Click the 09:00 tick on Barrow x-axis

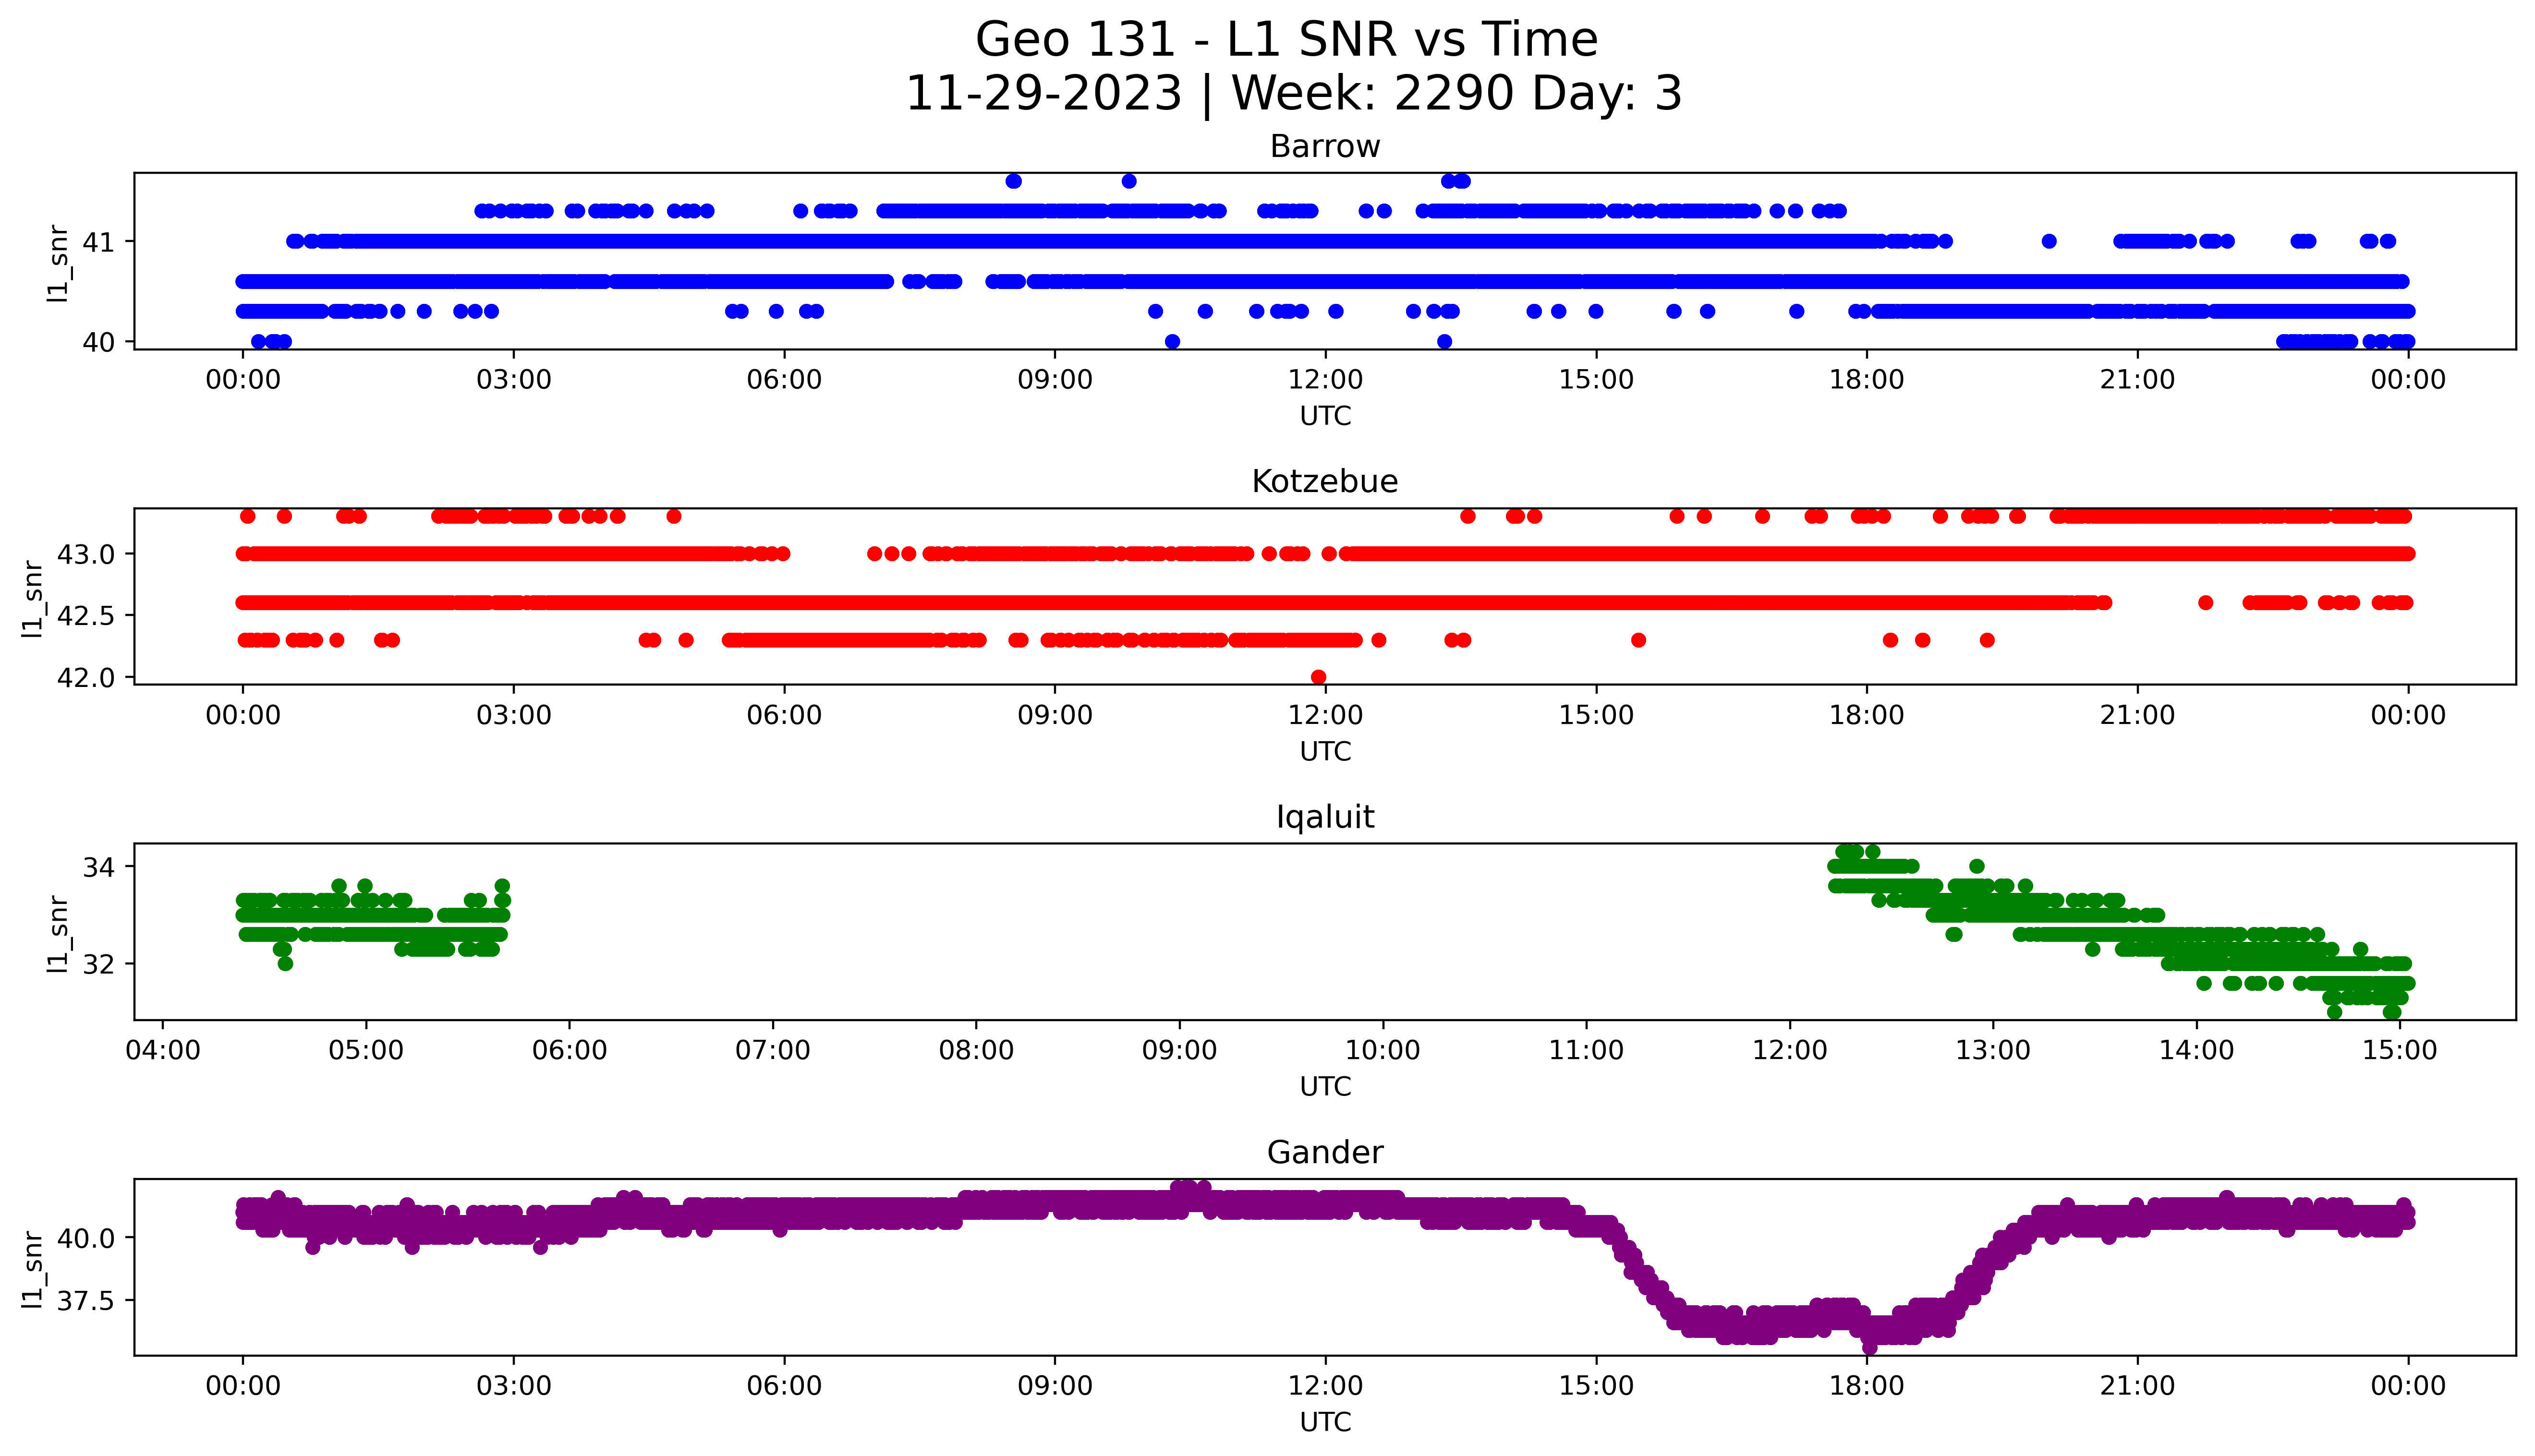point(1055,380)
